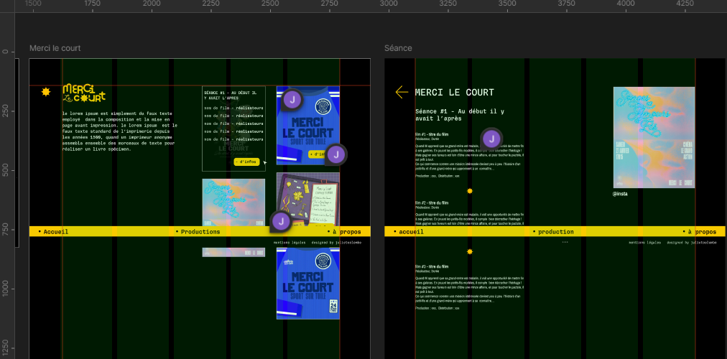Select the 'Séance' frame title
Image resolution: width=727 pixels, height=359 pixels.
point(398,48)
